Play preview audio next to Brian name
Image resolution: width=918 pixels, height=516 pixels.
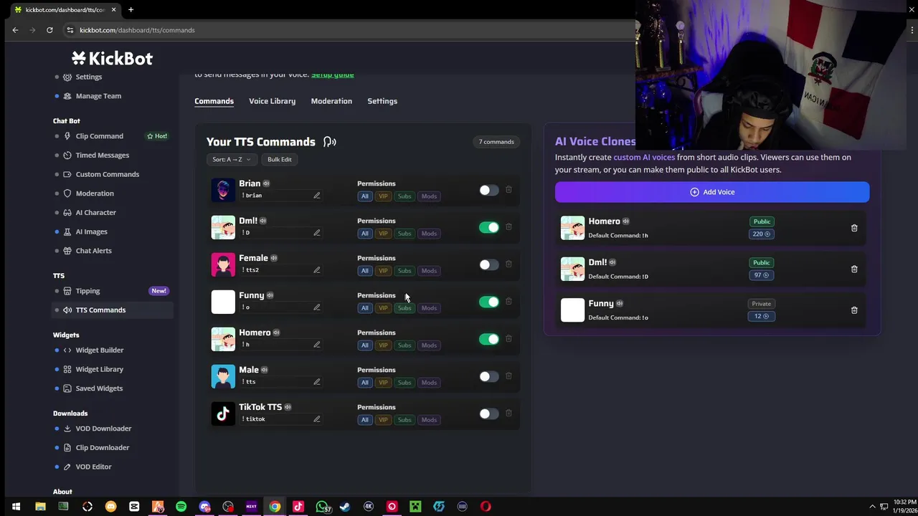tap(266, 183)
